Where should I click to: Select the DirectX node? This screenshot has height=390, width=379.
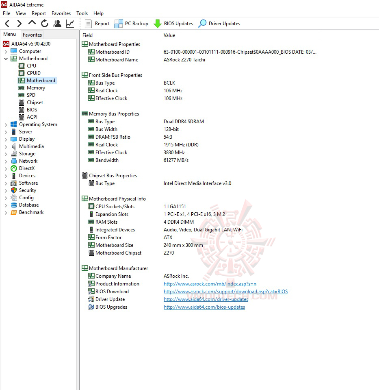click(x=23, y=168)
